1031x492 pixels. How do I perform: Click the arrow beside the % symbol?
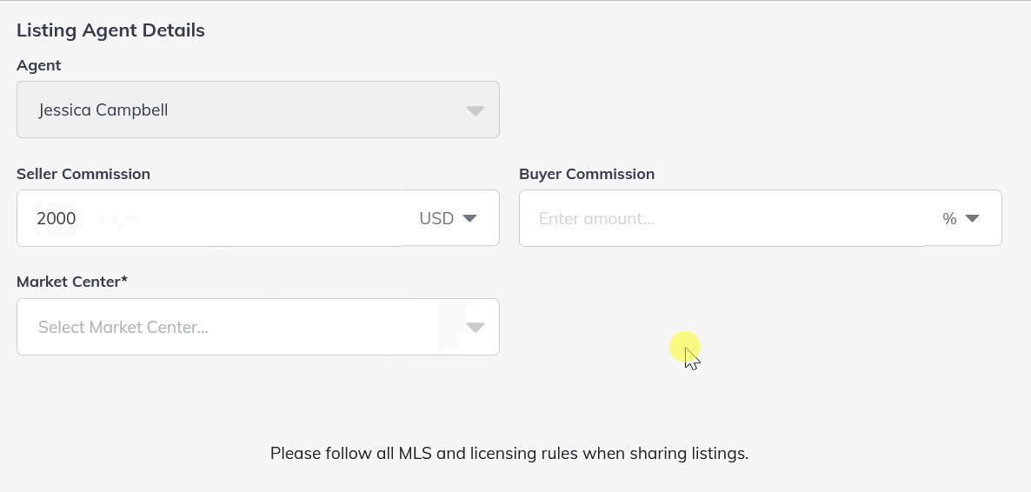(x=973, y=218)
